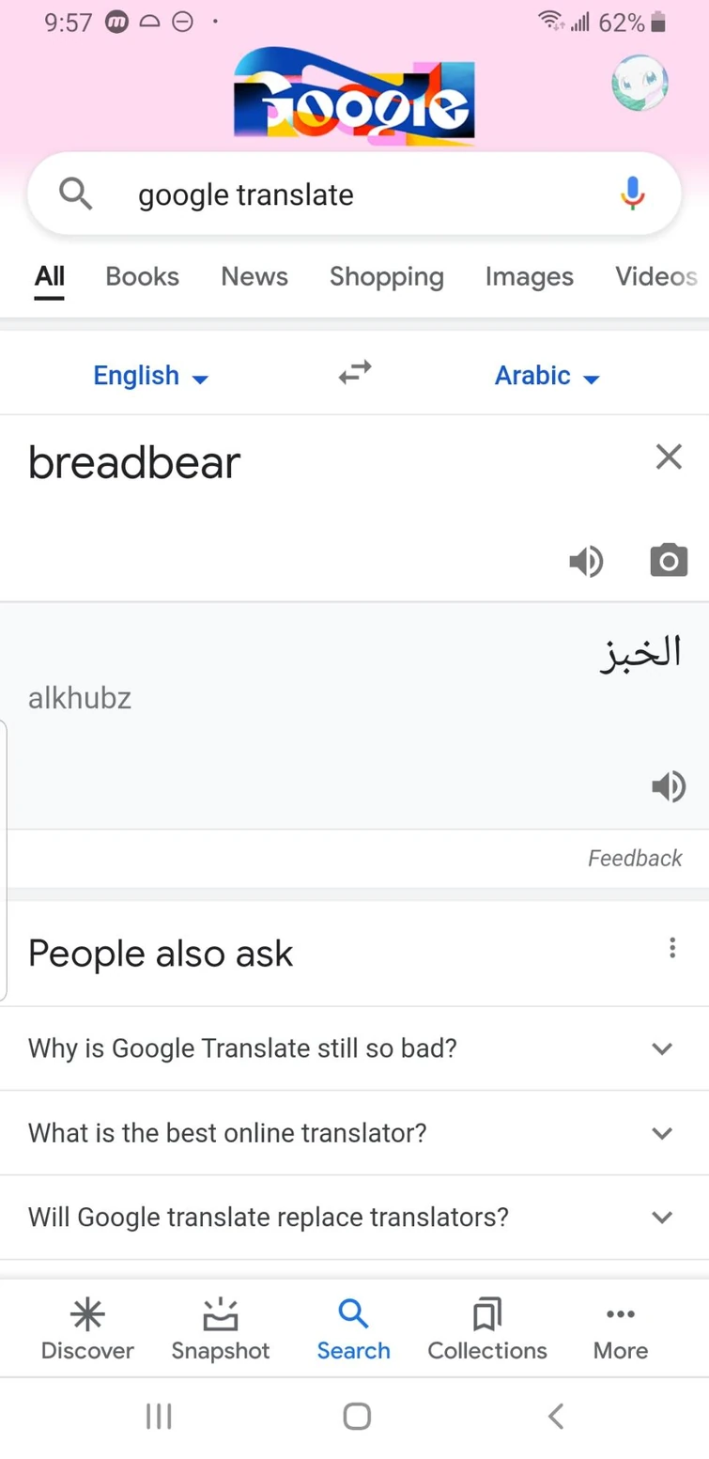Open People also ask options menu
This screenshot has width=709, height=1459.
click(672, 949)
